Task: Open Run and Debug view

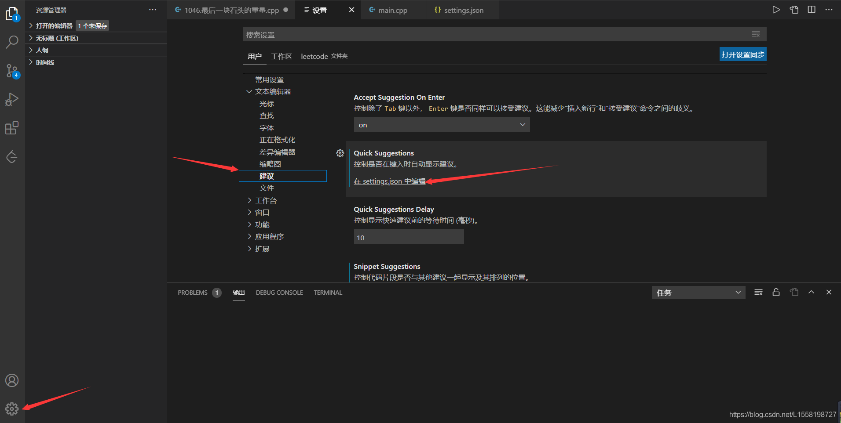Action: click(x=12, y=99)
